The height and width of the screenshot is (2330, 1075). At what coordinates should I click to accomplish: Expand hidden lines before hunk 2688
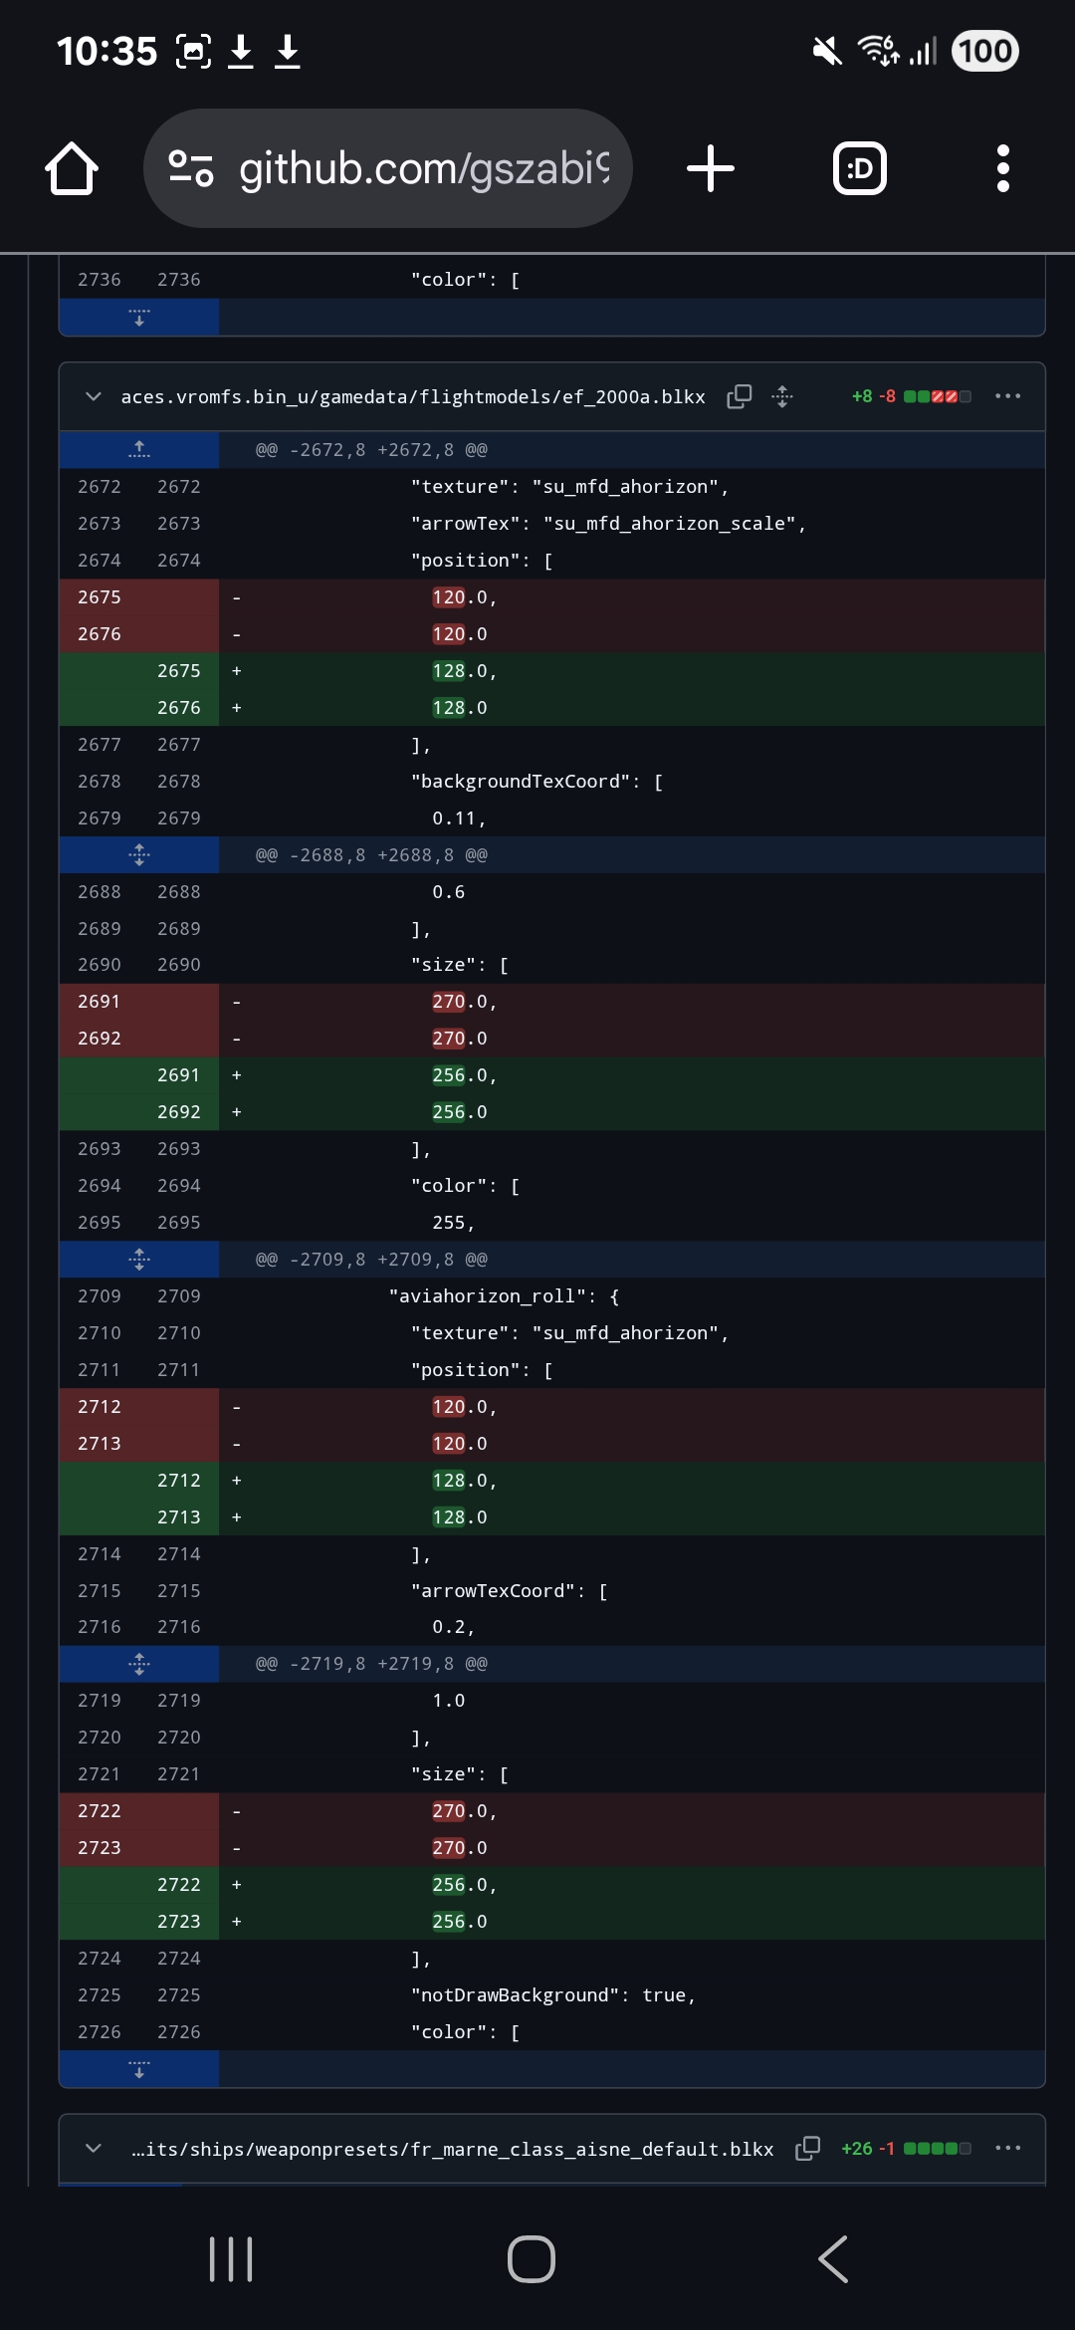click(139, 854)
